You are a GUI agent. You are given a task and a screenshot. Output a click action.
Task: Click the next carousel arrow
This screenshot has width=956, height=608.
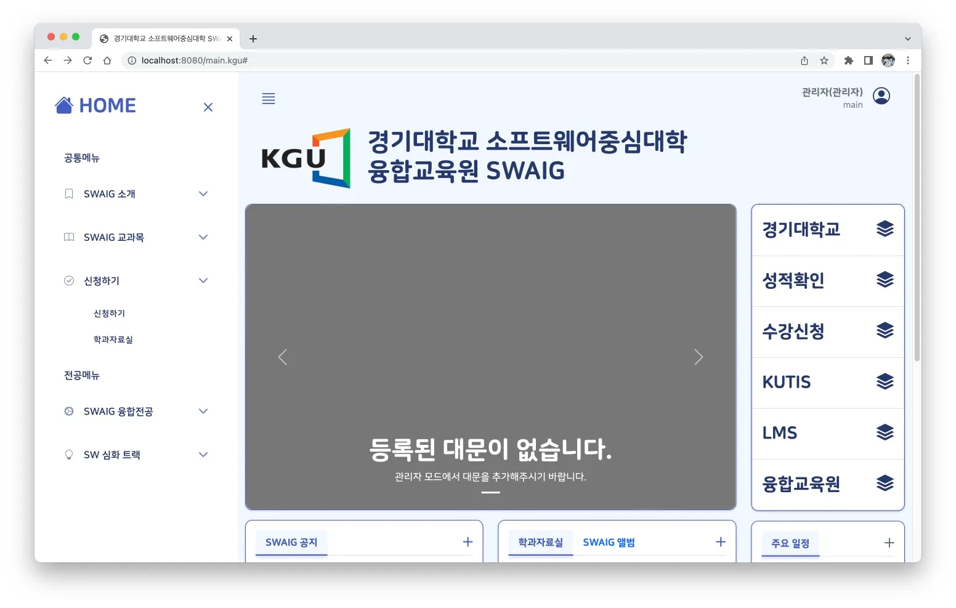(x=698, y=357)
